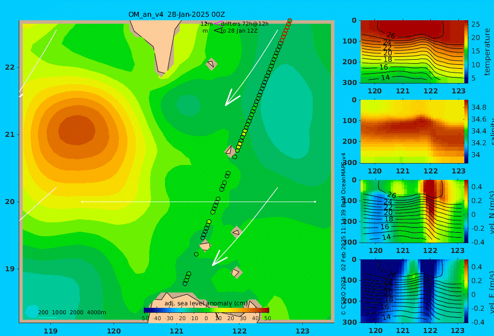
Task: Click the '200 1000 2000 4000m' depth legend
Action: (72, 312)
